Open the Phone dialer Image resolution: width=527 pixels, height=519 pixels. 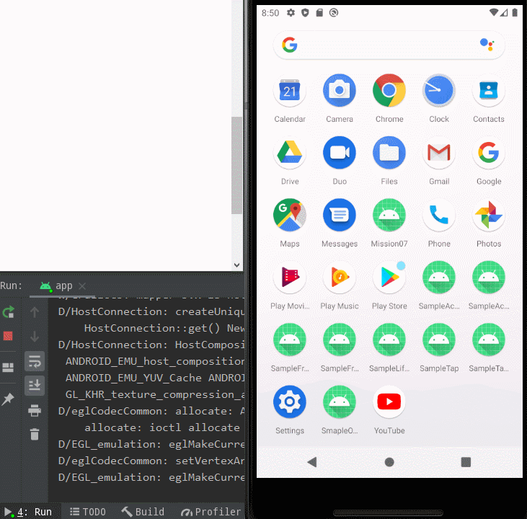point(438,215)
